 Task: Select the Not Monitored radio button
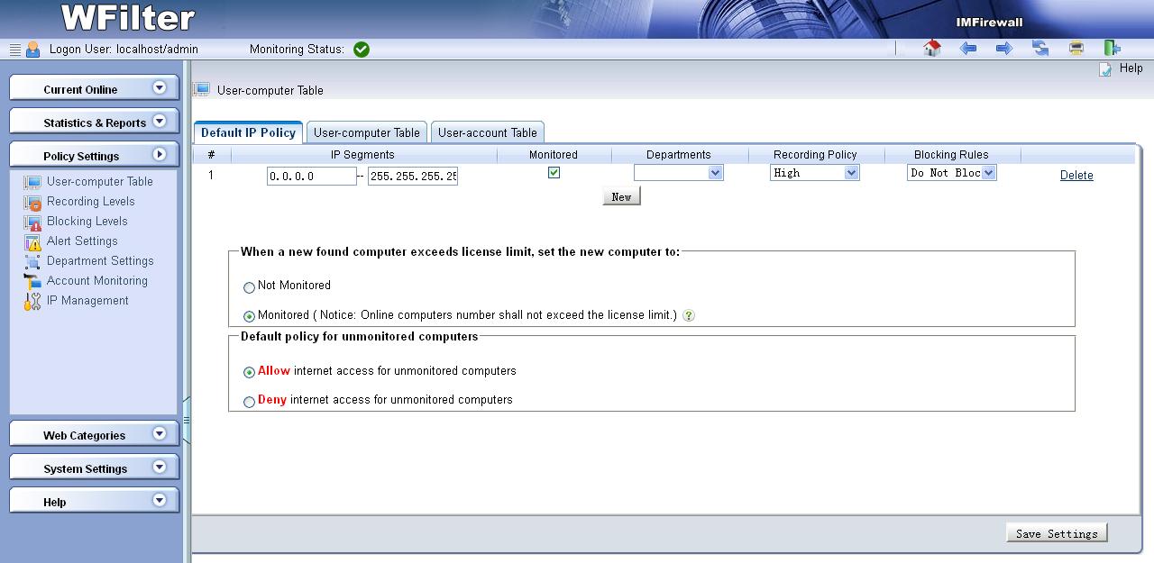pos(249,287)
